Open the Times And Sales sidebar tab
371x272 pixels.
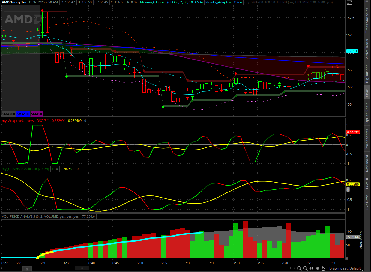tap(367, 20)
